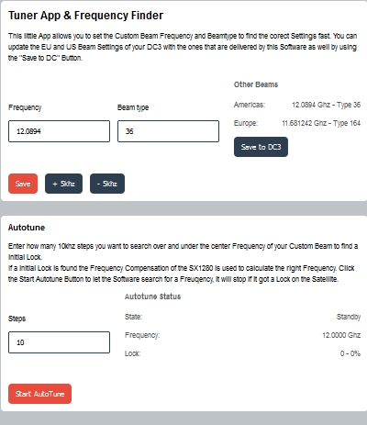Focus the Beam type input field
Viewport: 367px width, 425px height.
[x=168, y=131]
